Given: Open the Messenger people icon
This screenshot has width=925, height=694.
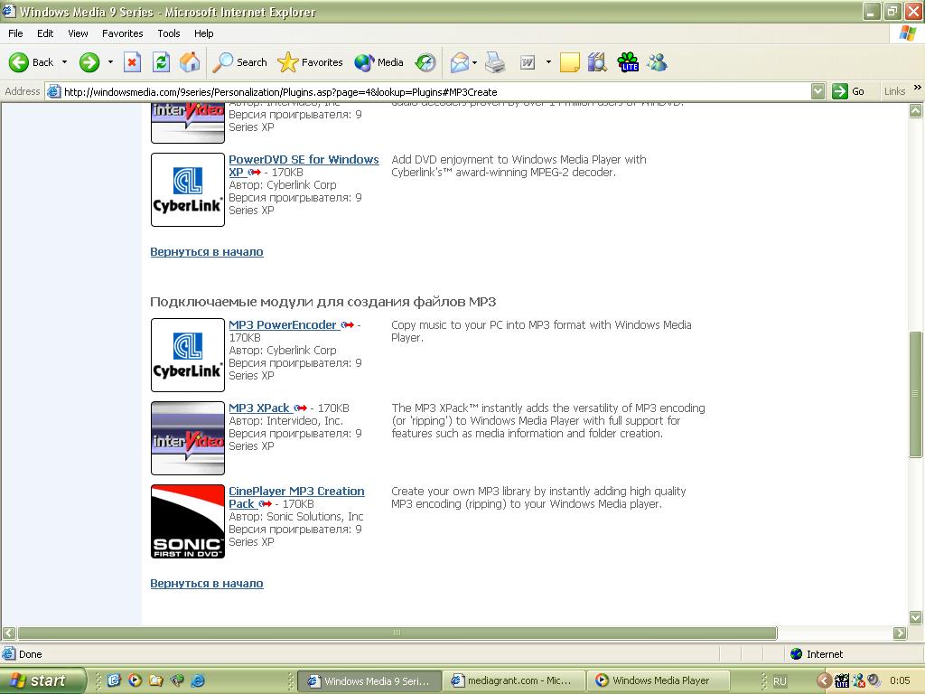Looking at the screenshot, I should [x=658, y=62].
